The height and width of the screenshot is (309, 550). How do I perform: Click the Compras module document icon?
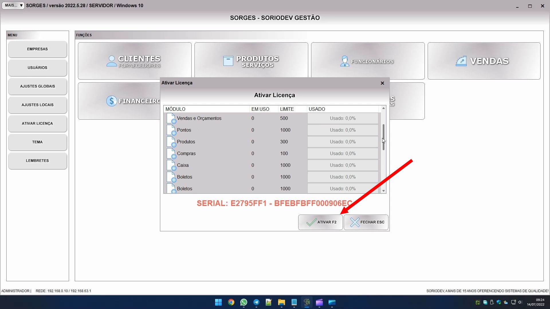coord(171,153)
